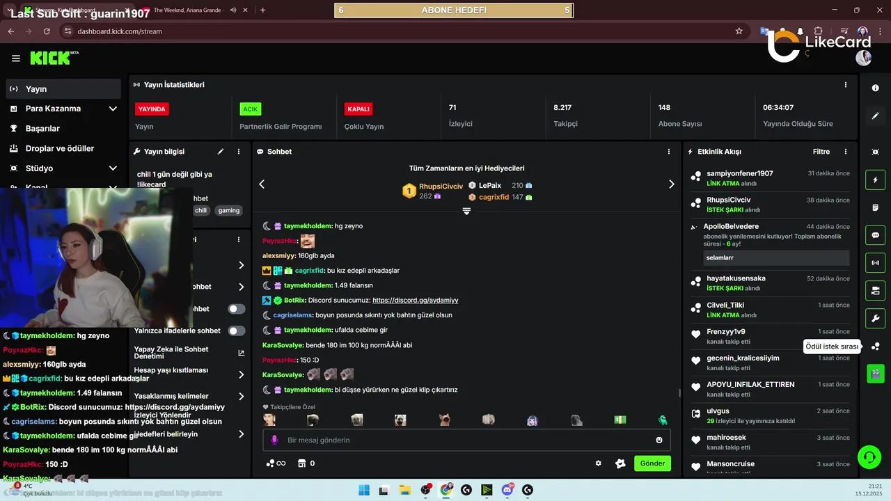
Task: Click the money bill emote
Action: [x=620, y=420]
